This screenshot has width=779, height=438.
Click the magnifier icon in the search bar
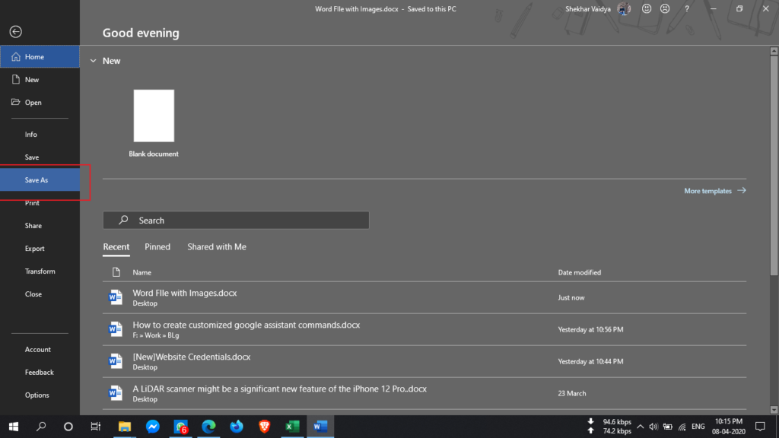tap(122, 220)
